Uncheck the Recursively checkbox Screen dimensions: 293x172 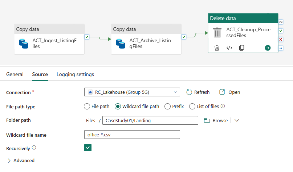[88, 148]
